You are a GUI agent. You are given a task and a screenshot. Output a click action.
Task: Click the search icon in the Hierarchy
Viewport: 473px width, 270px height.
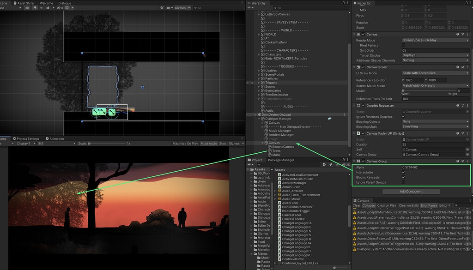pos(276,8)
